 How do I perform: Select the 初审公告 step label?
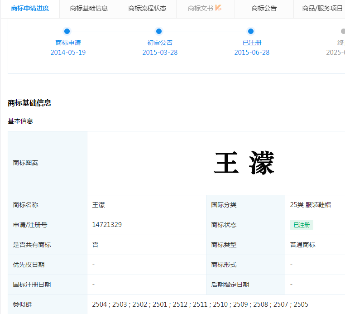tap(160, 43)
